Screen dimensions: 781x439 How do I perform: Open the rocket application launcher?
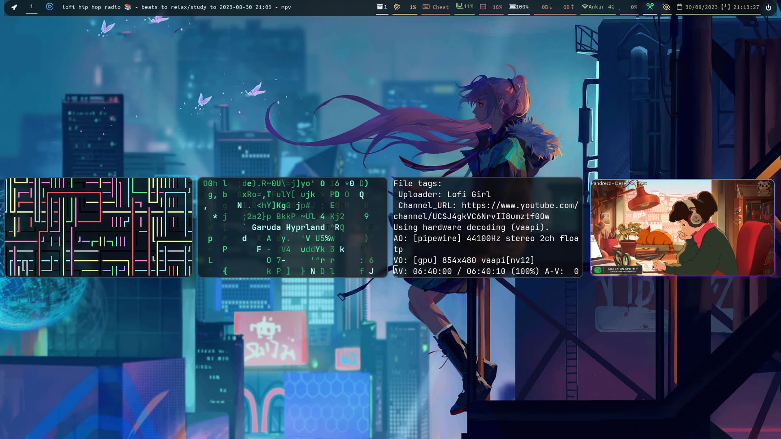pyautogui.click(x=14, y=7)
